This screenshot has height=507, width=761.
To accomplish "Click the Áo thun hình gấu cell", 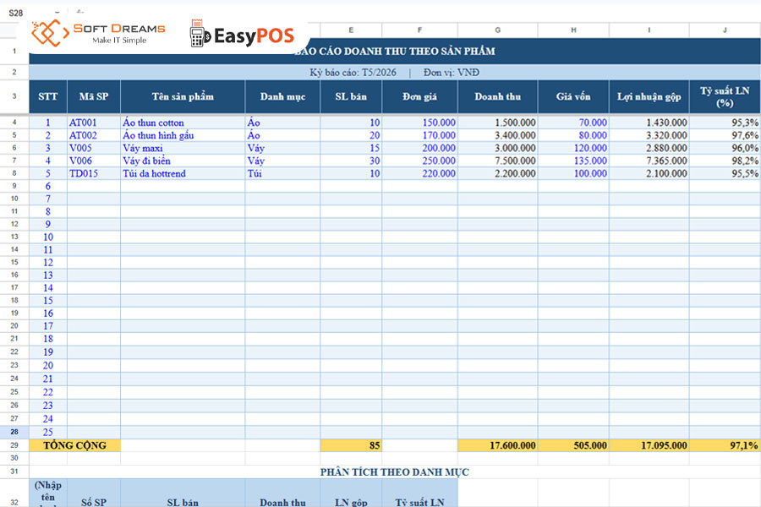I will click(183, 135).
